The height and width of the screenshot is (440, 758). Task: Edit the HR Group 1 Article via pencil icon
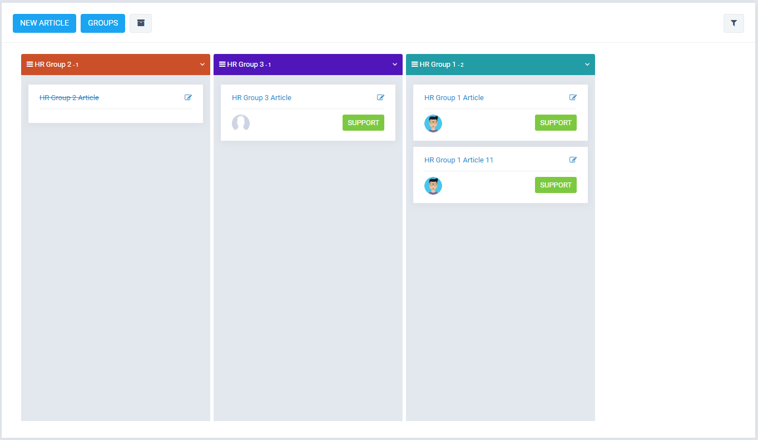[573, 97]
